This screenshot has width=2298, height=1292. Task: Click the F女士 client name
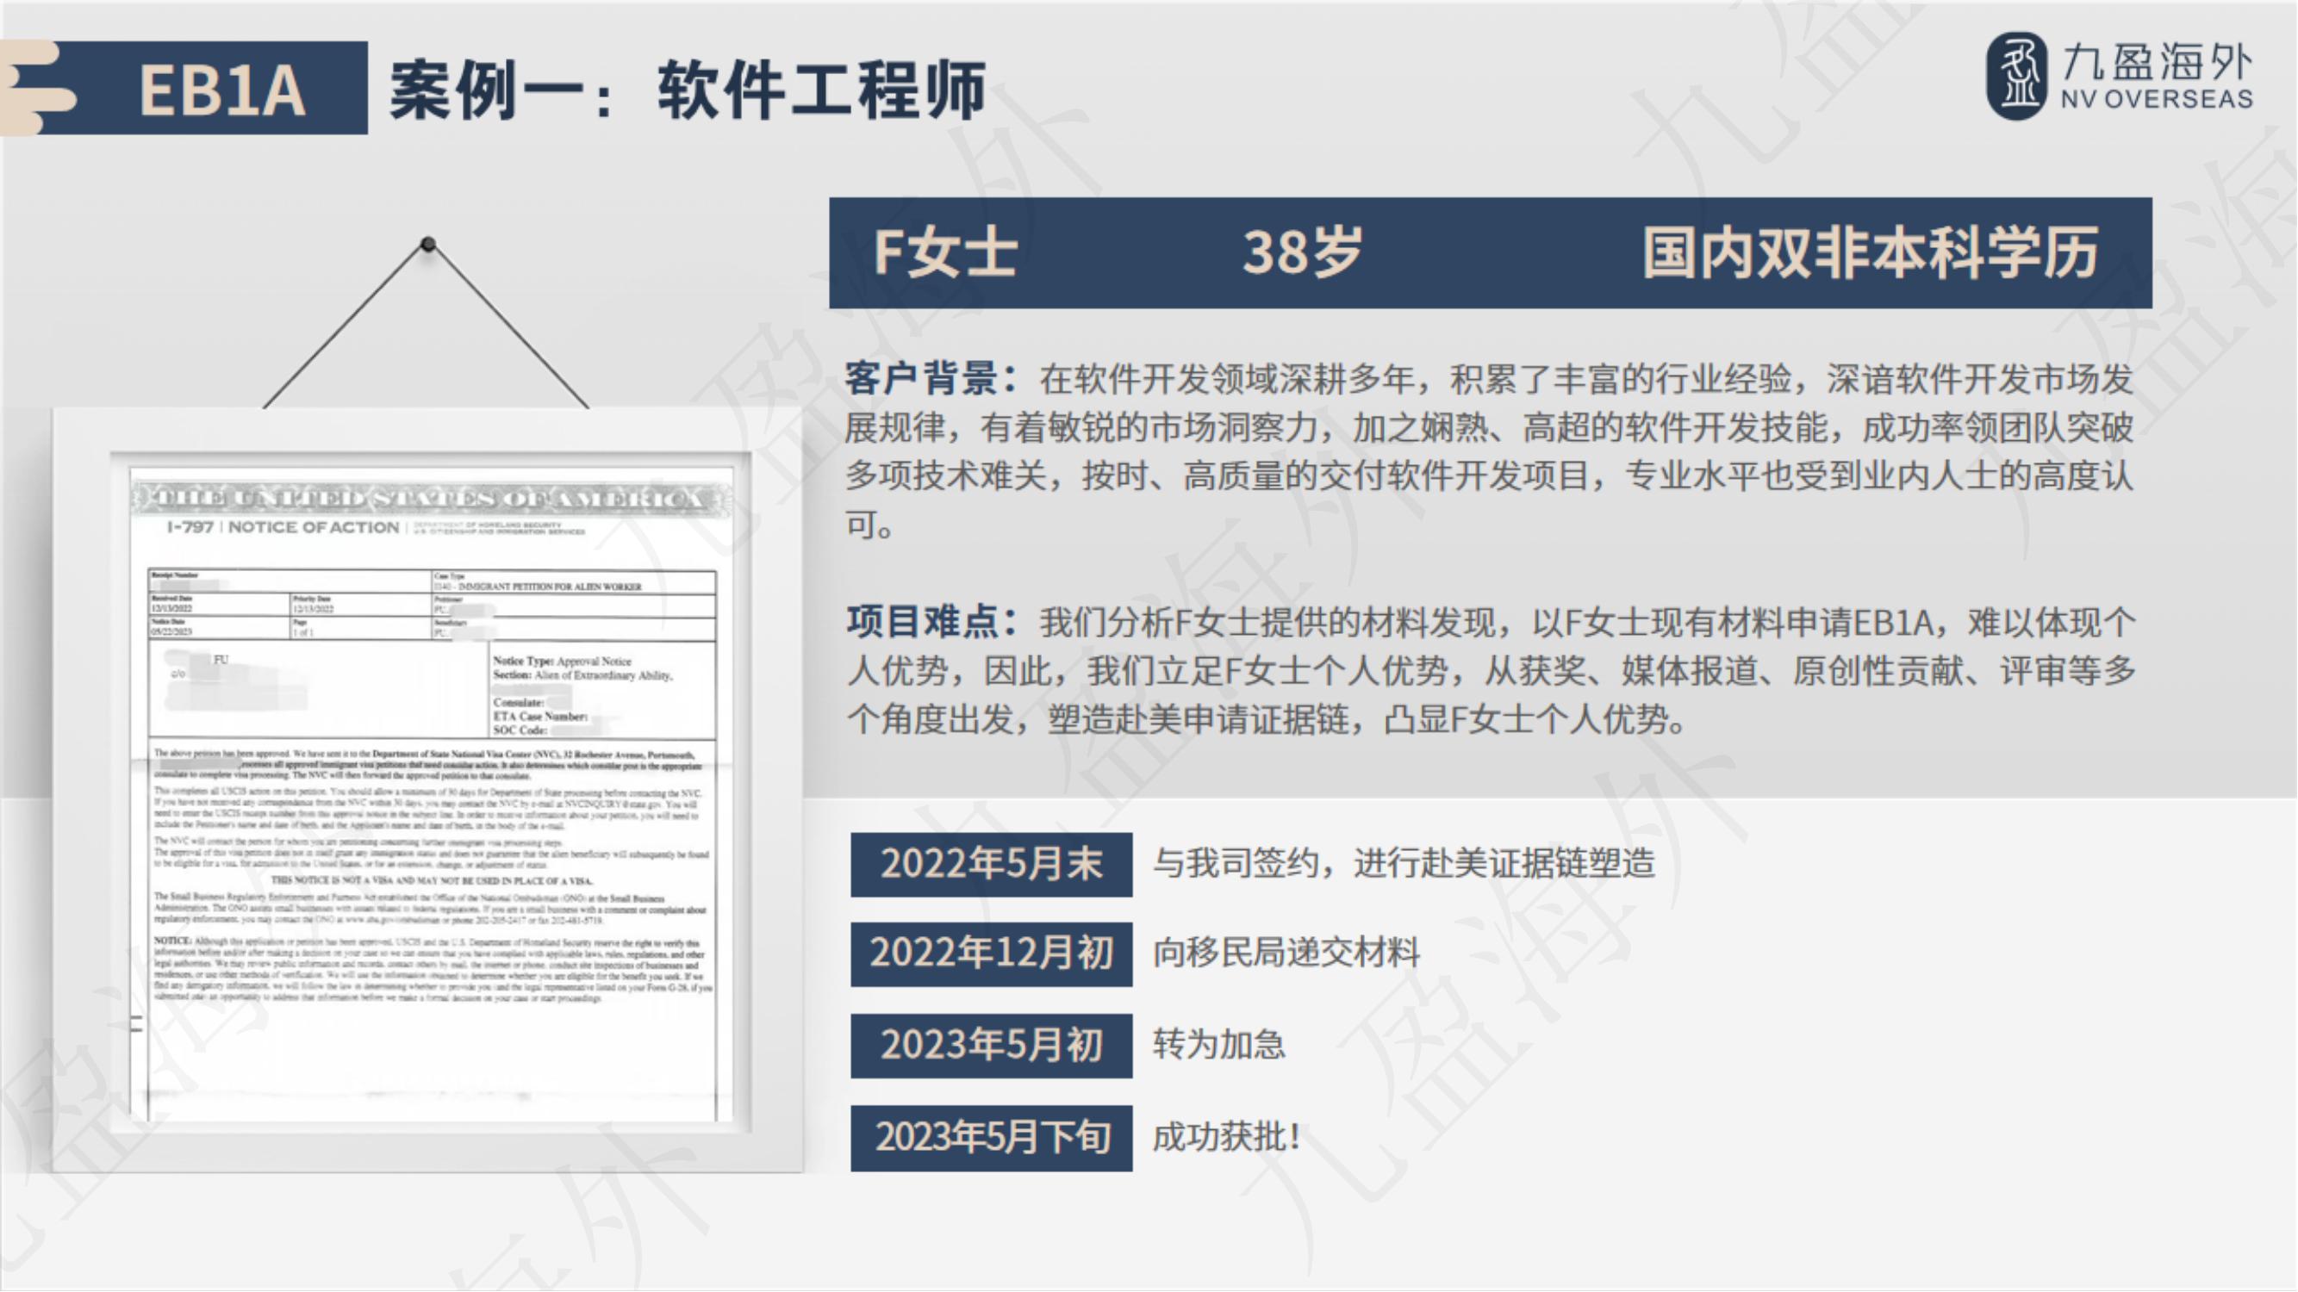coord(945,252)
